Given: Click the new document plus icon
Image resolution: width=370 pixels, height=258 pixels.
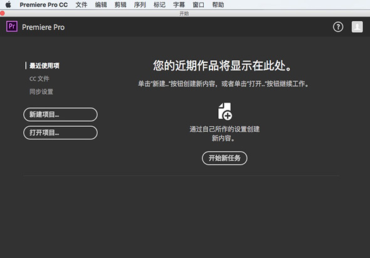Looking at the screenshot, I should (225, 111).
